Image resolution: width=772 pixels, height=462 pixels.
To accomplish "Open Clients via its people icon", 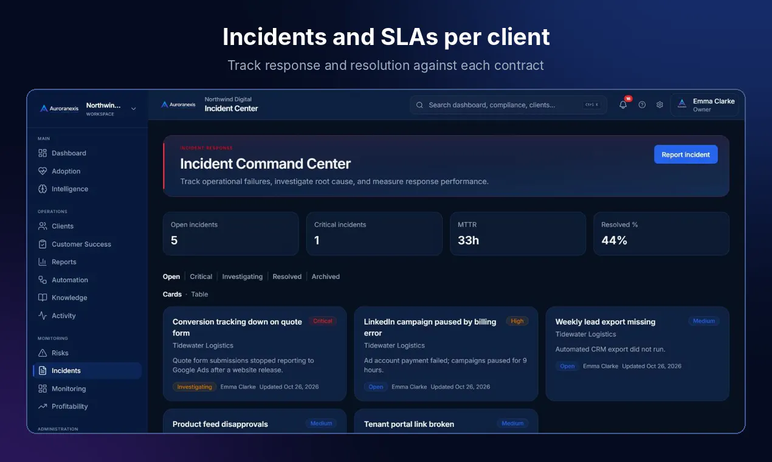I will [x=43, y=226].
